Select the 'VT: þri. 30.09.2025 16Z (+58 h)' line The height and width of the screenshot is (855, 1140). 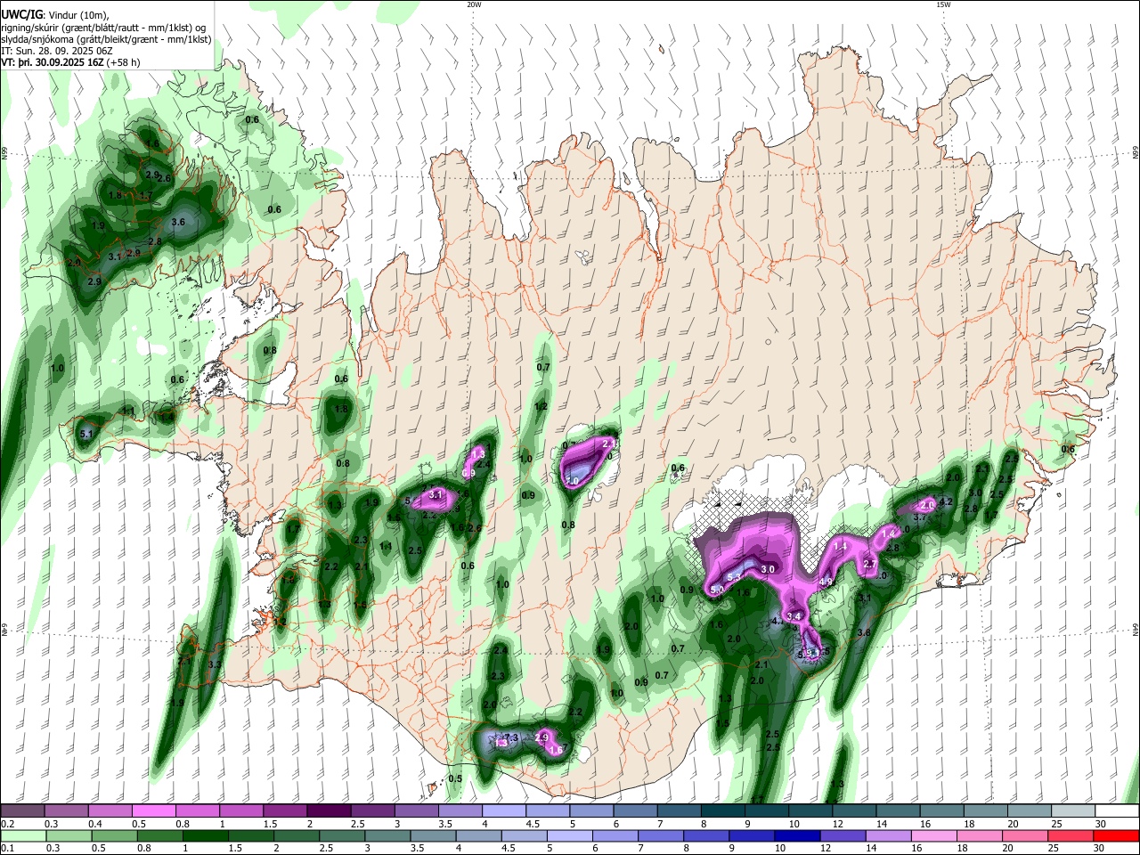[x=72, y=63]
